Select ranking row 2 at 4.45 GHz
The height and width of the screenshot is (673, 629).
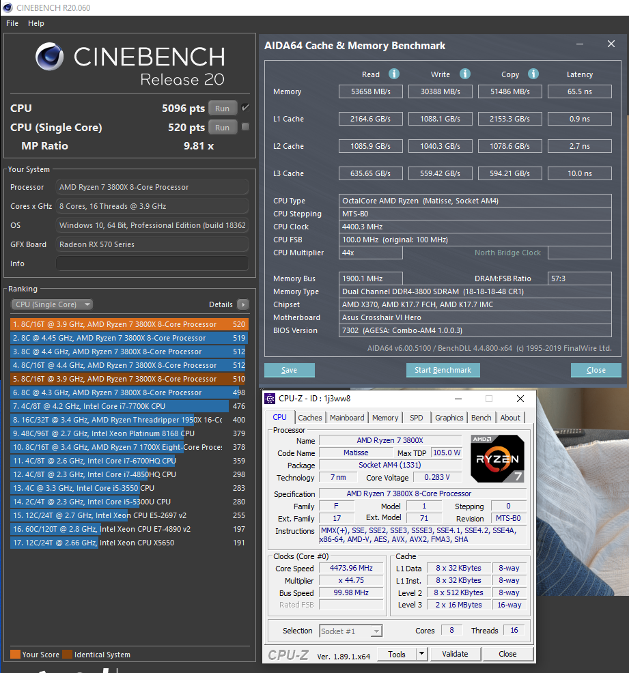click(129, 338)
